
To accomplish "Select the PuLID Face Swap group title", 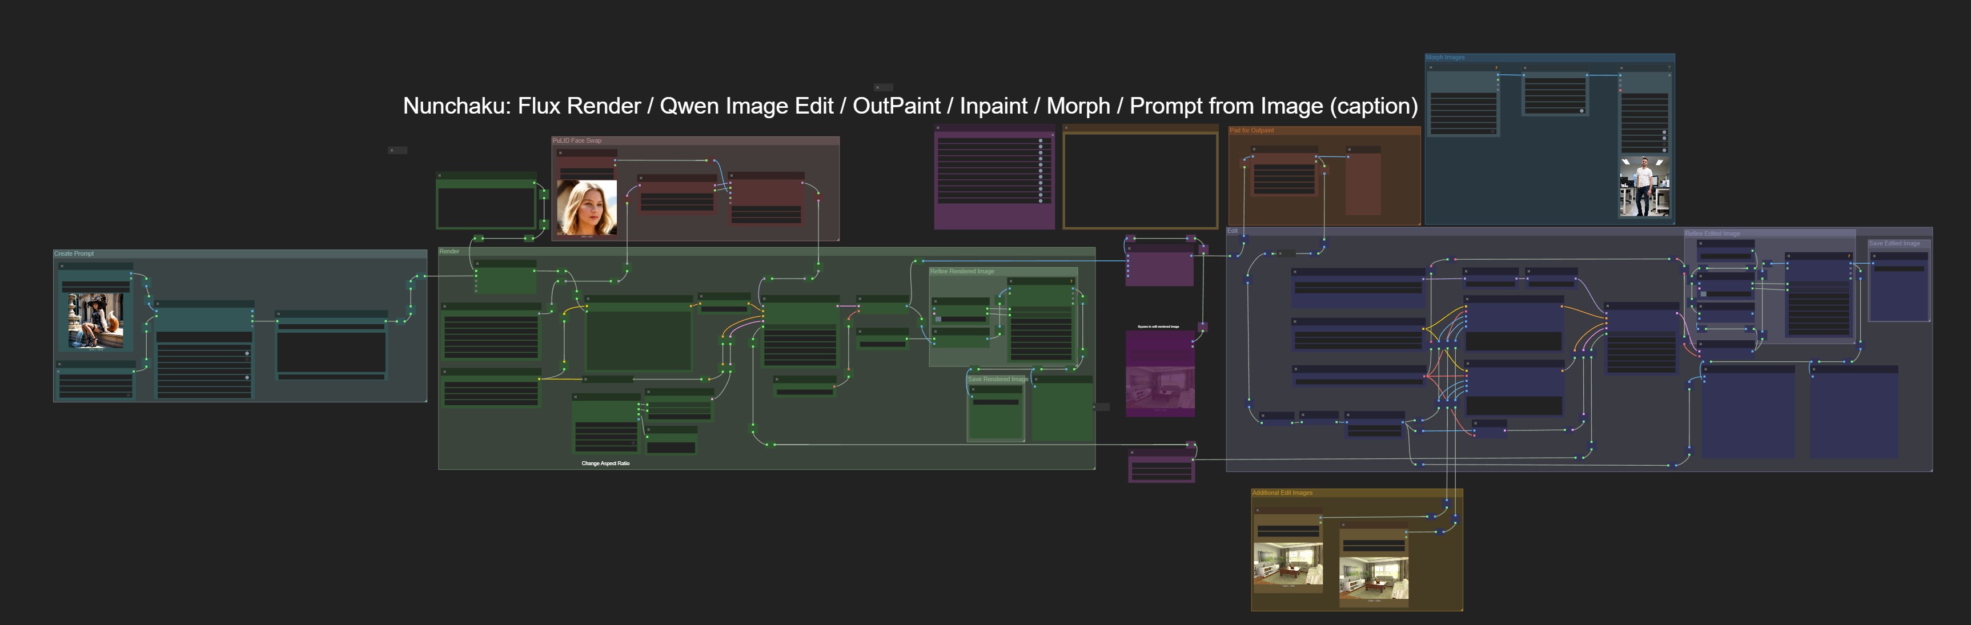I will click(x=577, y=141).
